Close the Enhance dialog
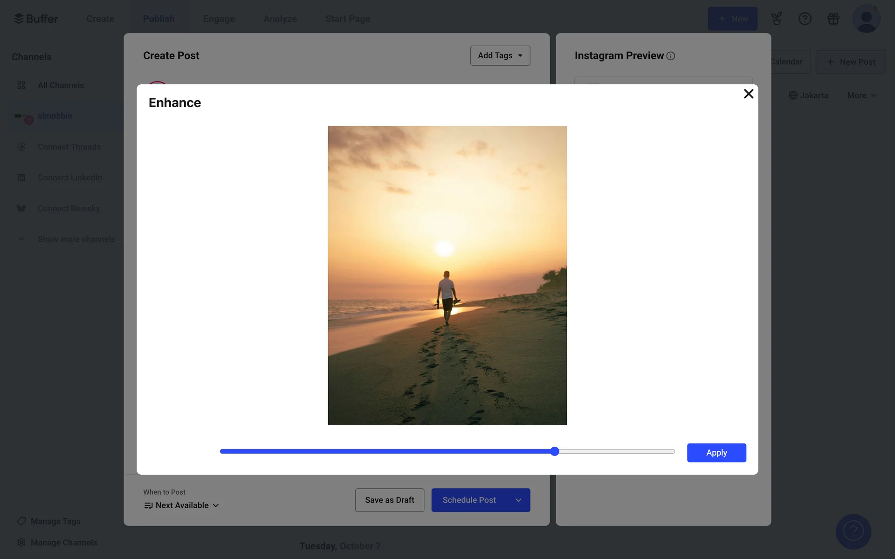 (749, 94)
